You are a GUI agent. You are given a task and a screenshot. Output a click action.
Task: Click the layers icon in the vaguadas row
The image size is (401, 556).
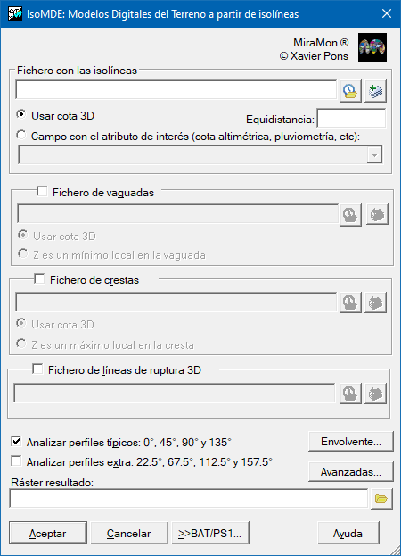click(x=377, y=214)
